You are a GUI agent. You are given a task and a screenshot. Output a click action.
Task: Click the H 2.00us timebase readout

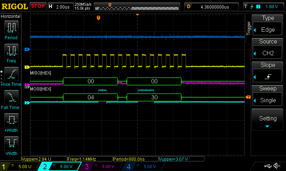tap(60, 7)
